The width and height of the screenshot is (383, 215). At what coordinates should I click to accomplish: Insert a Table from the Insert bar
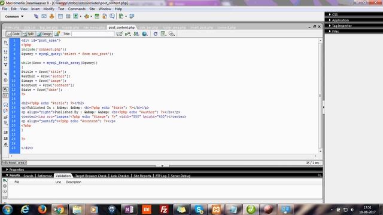60,16
